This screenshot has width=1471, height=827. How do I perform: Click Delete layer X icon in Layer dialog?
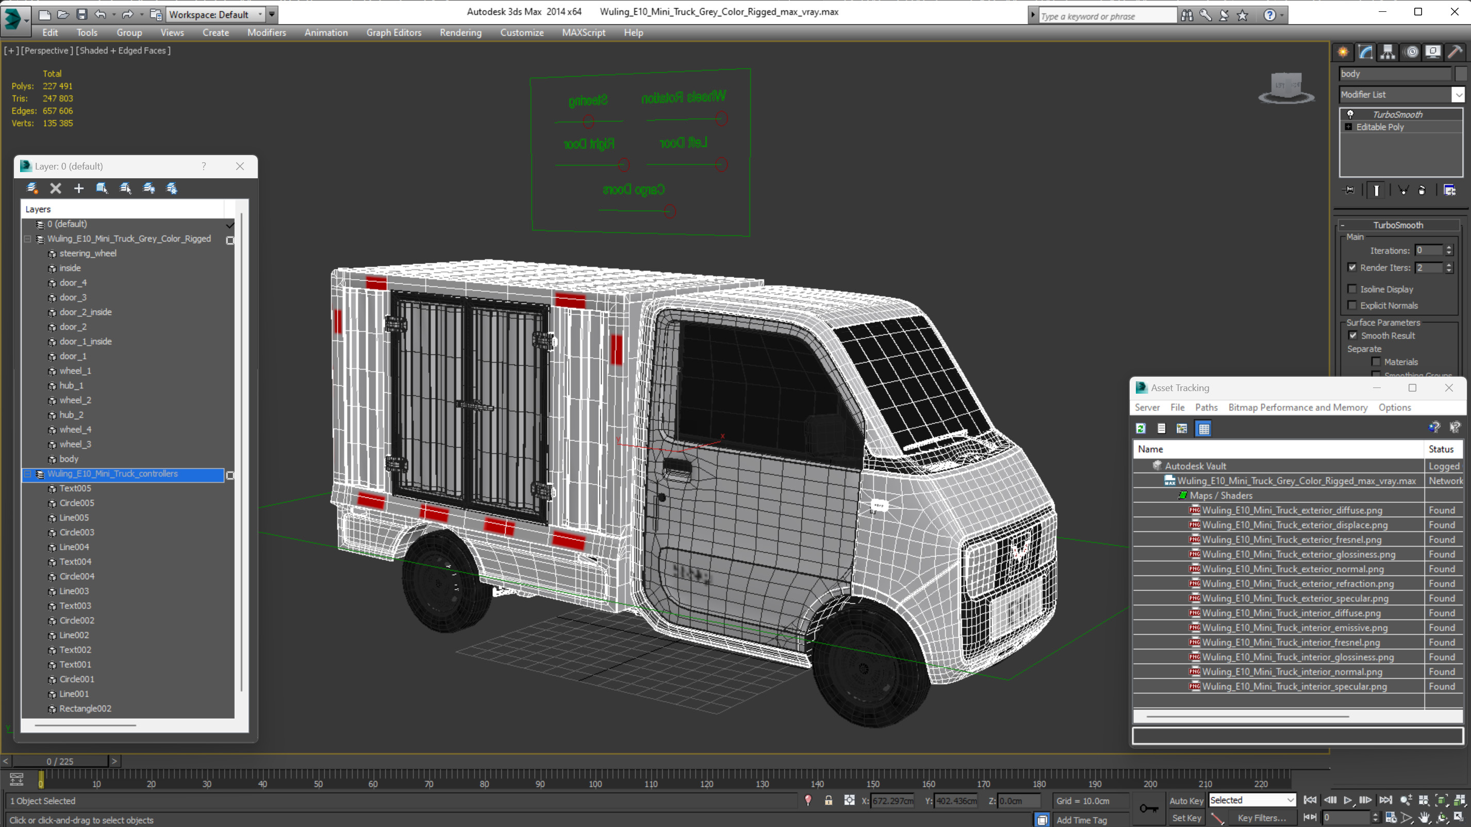tap(55, 189)
